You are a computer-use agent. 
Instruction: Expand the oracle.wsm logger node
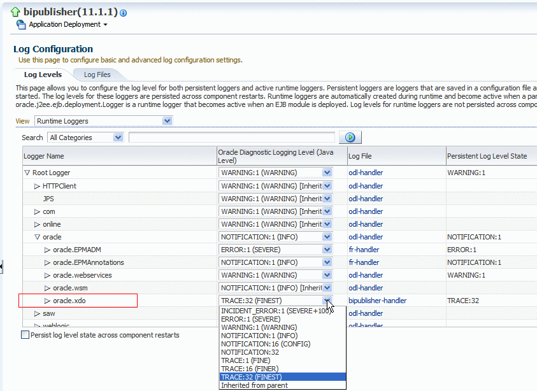pos(47,288)
